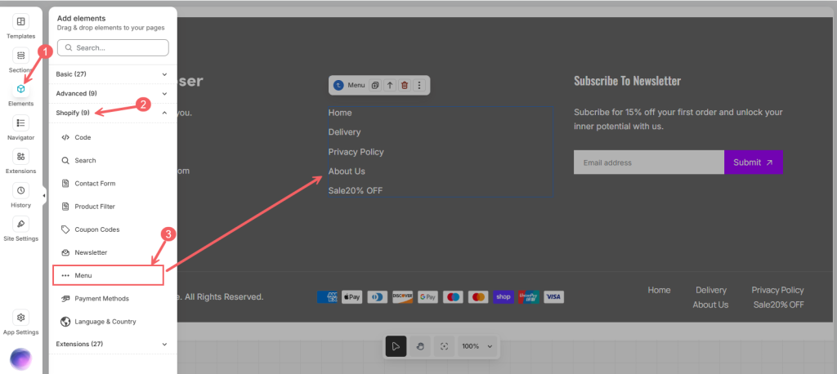Screen dimensions: 837x374
Task: Open the History panel
Action: click(20, 195)
